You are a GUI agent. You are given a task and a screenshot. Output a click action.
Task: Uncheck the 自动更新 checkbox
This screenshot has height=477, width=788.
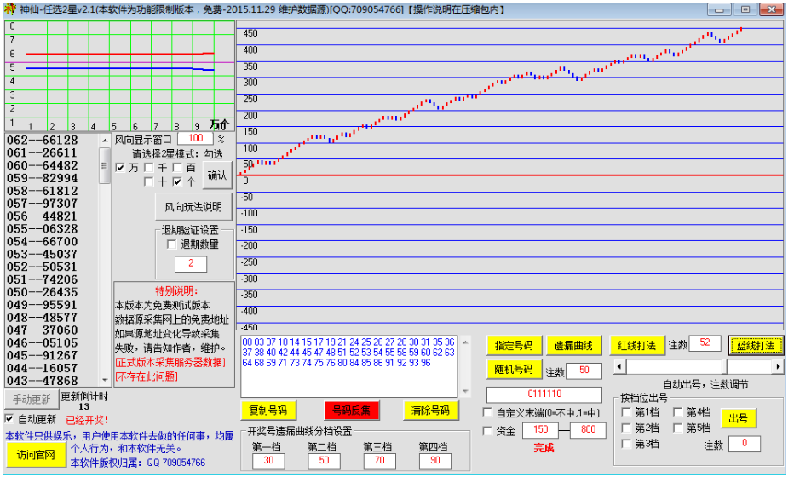[9, 419]
